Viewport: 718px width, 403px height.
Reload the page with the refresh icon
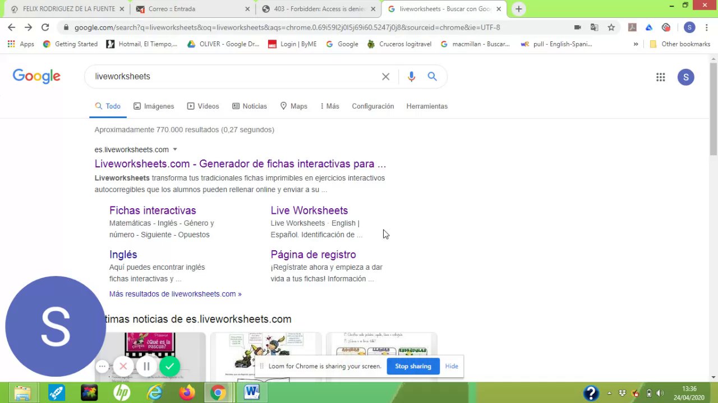click(45, 27)
